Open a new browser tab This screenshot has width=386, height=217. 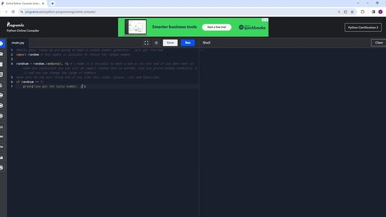[x=52, y=4]
